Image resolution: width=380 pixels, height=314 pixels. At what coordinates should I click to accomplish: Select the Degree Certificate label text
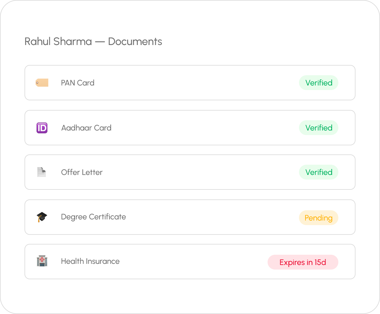point(93,217)
